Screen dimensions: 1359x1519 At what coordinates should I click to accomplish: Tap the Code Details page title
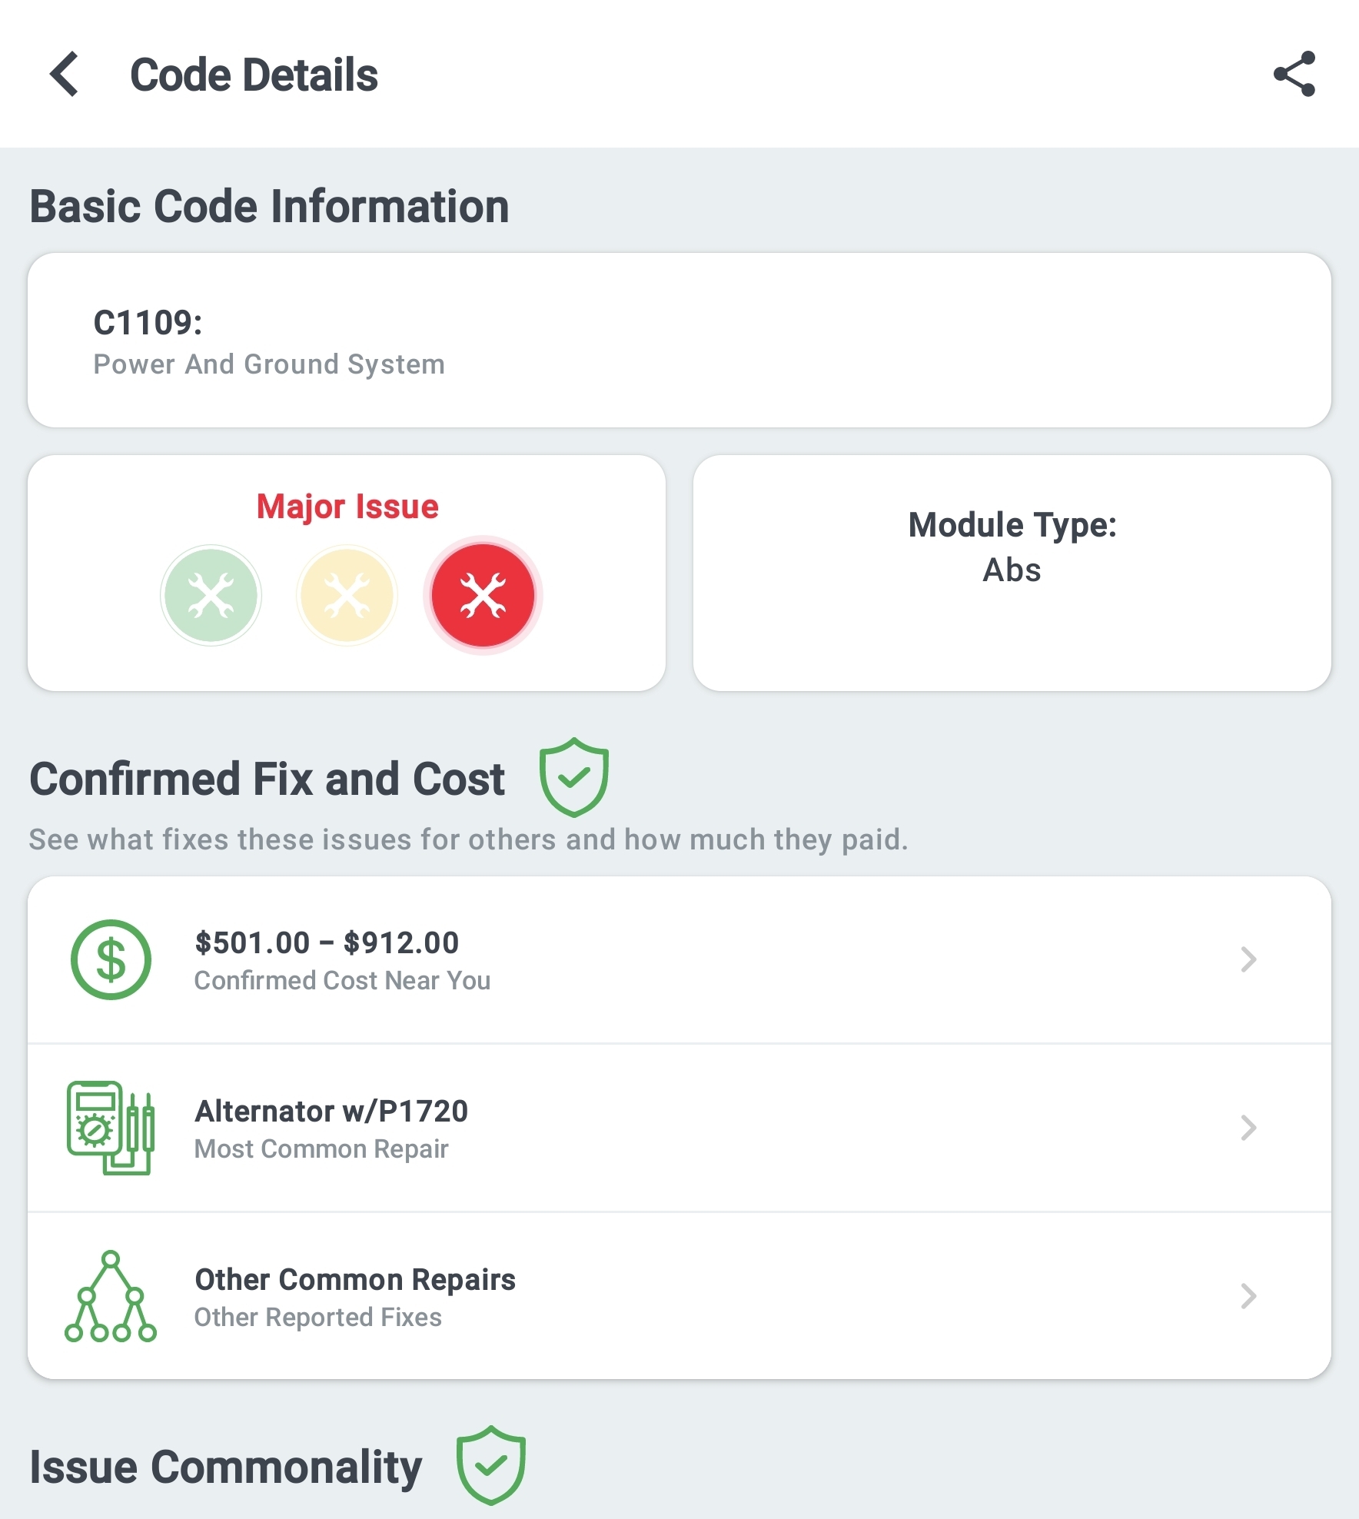click(x=254, y=75)
